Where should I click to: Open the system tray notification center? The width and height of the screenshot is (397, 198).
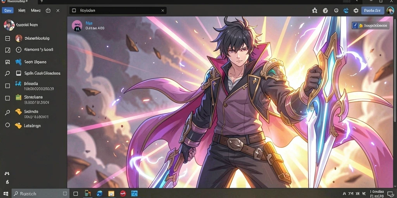pos(390,194)
